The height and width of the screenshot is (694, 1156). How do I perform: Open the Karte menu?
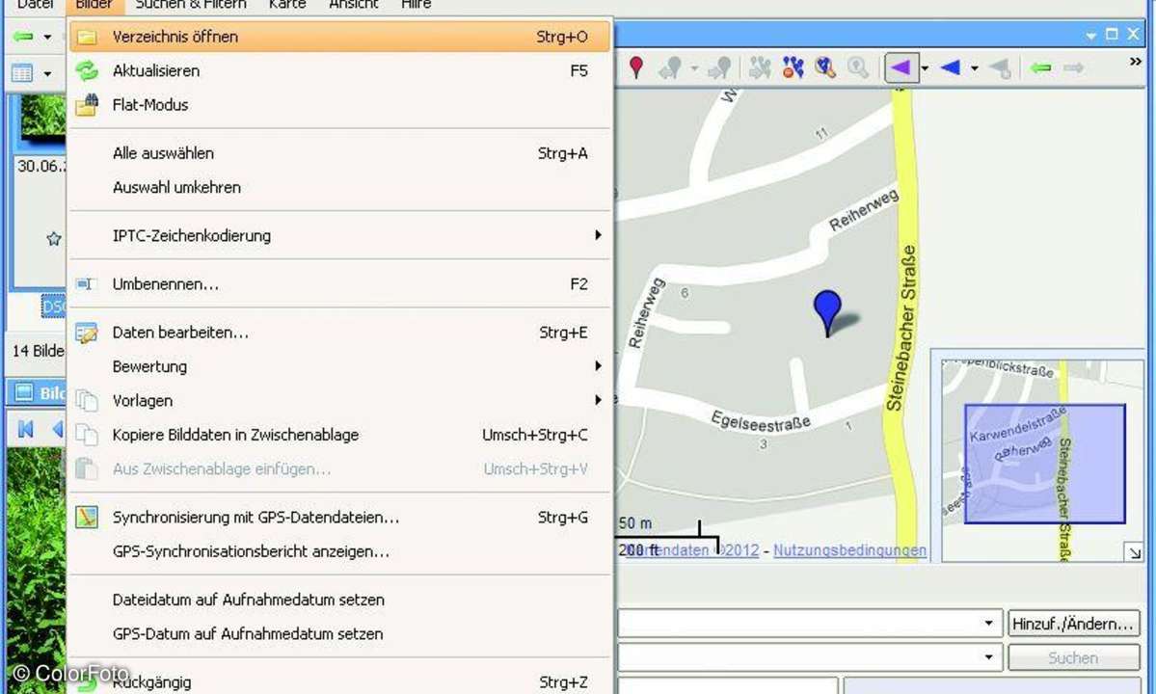pos(286,5)
